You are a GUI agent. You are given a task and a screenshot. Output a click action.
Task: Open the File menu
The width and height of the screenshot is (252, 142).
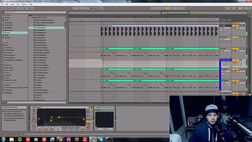tap(2, 4)
